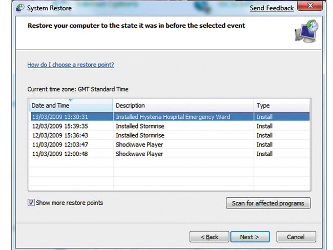333x250 pixels.
Task: Go back with the Back button
Action: coord(209,237)
